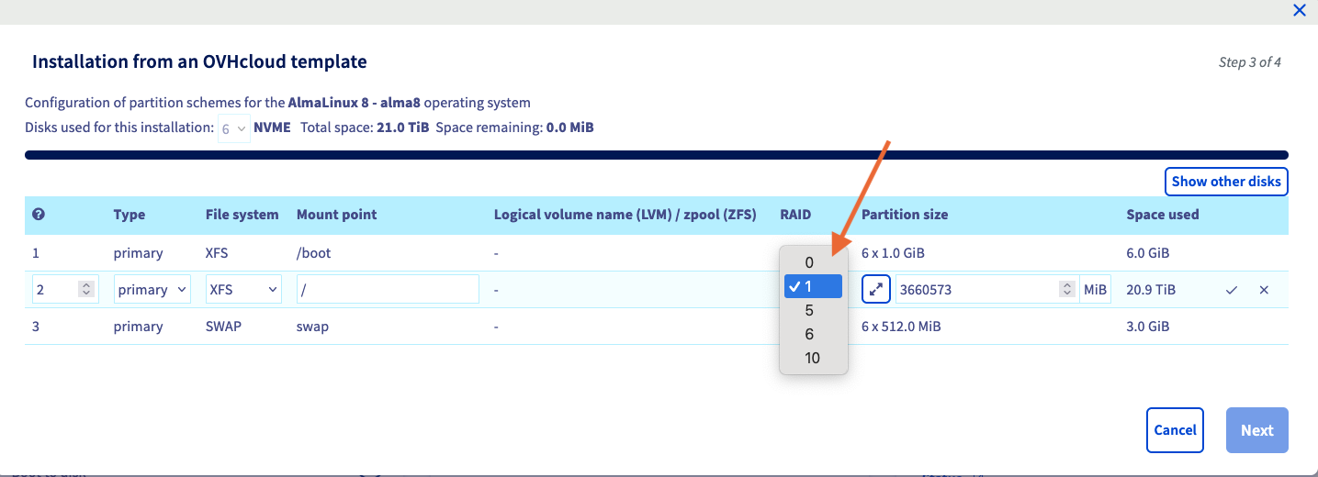Click the Next button
The height and width of the screenshot is (477, 1318).
coord(1257,430)
